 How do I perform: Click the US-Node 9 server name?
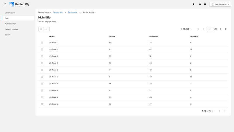[x=53, y=97]
